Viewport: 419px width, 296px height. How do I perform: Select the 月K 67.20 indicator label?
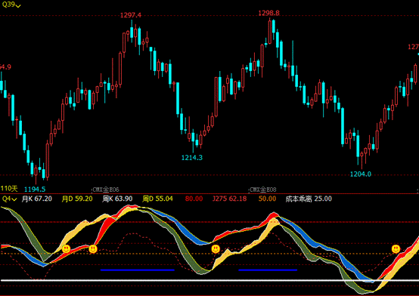(37, 199)
